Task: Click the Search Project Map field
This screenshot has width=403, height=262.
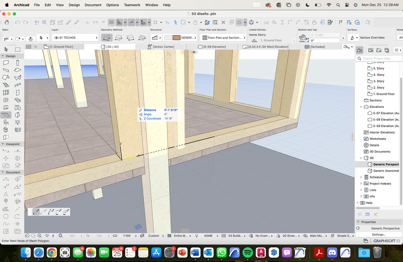Action: tap(378, 59)
